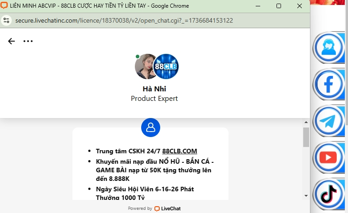Click the address bar URL text
Image resolution: width=348 pixels, height=213 pixels.
(x=124, y=20)
